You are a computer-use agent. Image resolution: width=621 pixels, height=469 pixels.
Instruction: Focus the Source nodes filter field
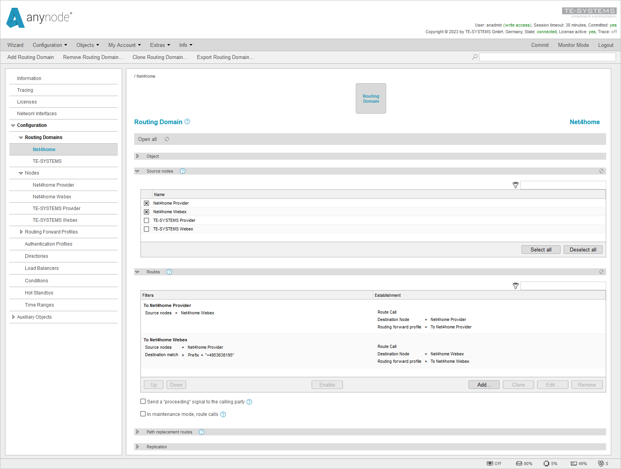pos(563,185)
